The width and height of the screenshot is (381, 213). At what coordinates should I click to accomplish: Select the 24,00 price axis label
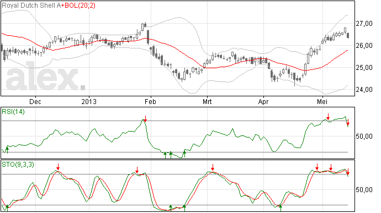(364, 90)
